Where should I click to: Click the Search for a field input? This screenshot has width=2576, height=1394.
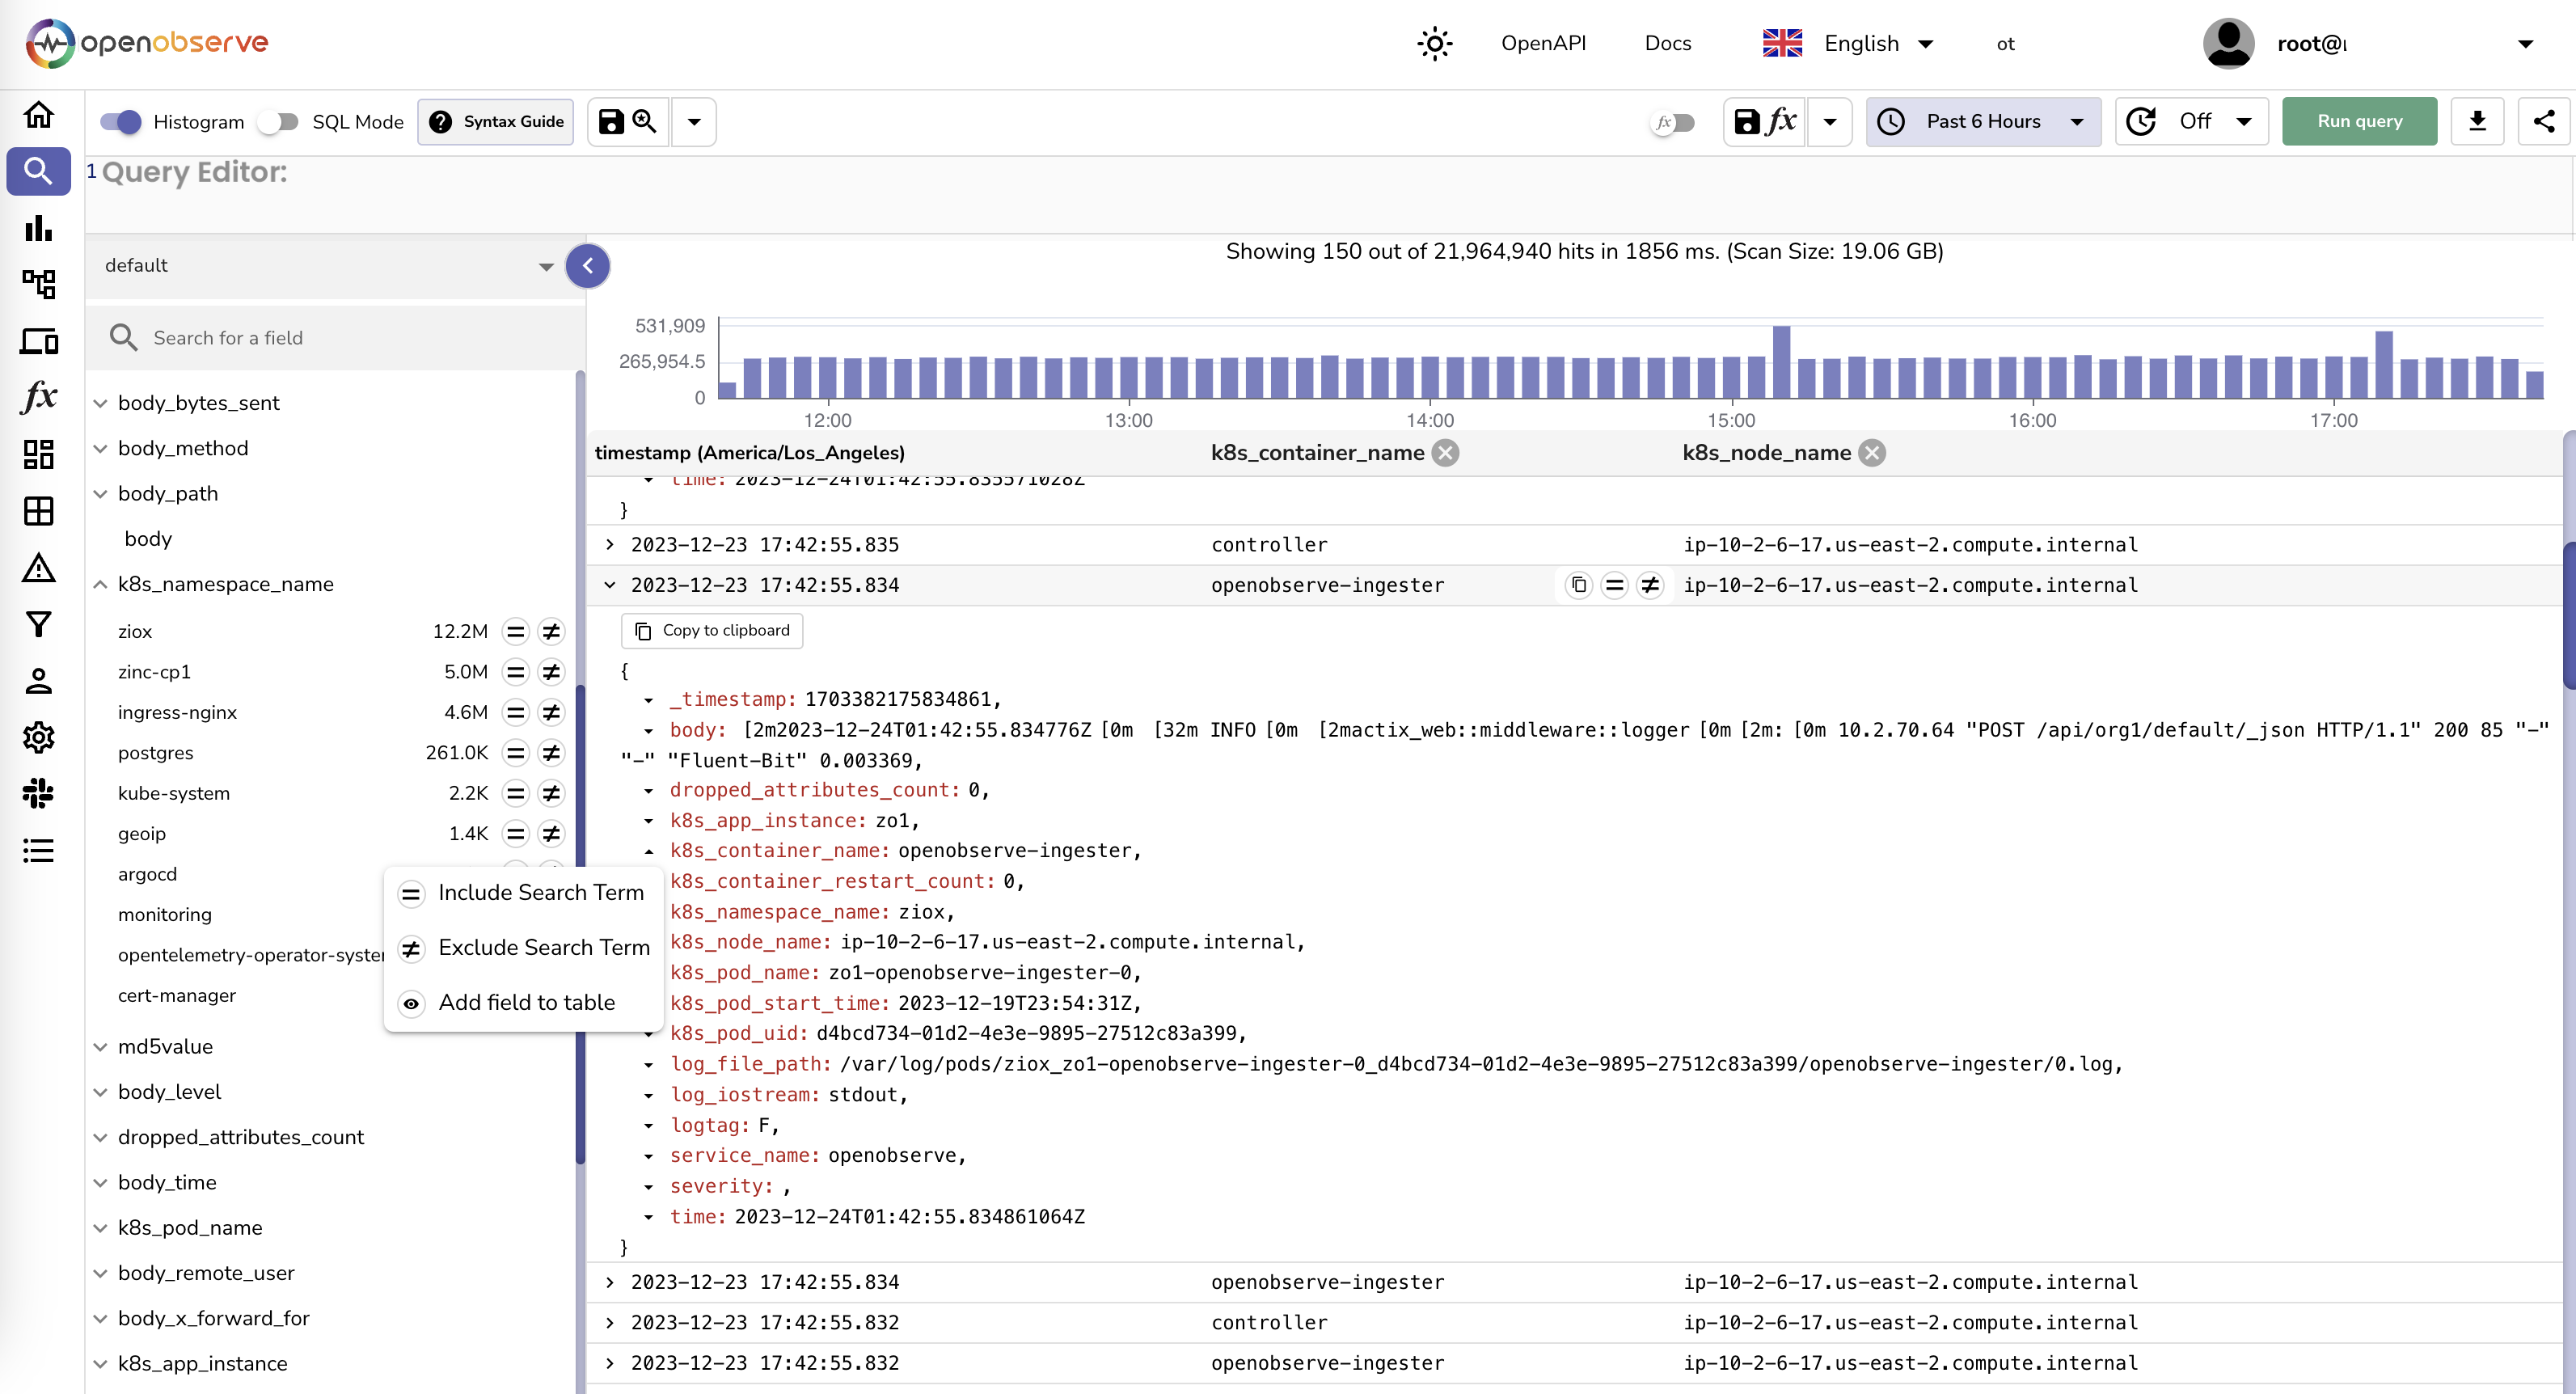point(336,336)
